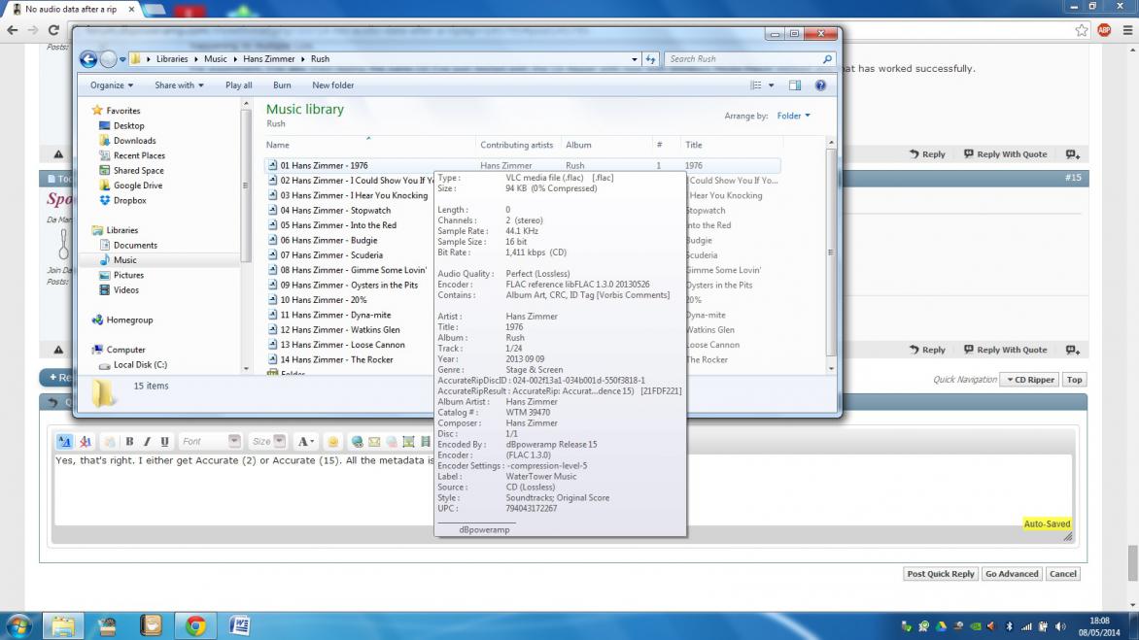Open Chrome from the taskbar
Screen dimensions: 1139x640
pos(194,625)
